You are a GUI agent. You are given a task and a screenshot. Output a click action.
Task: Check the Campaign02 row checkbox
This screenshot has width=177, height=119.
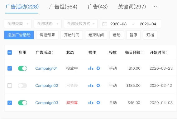[10, 86]
